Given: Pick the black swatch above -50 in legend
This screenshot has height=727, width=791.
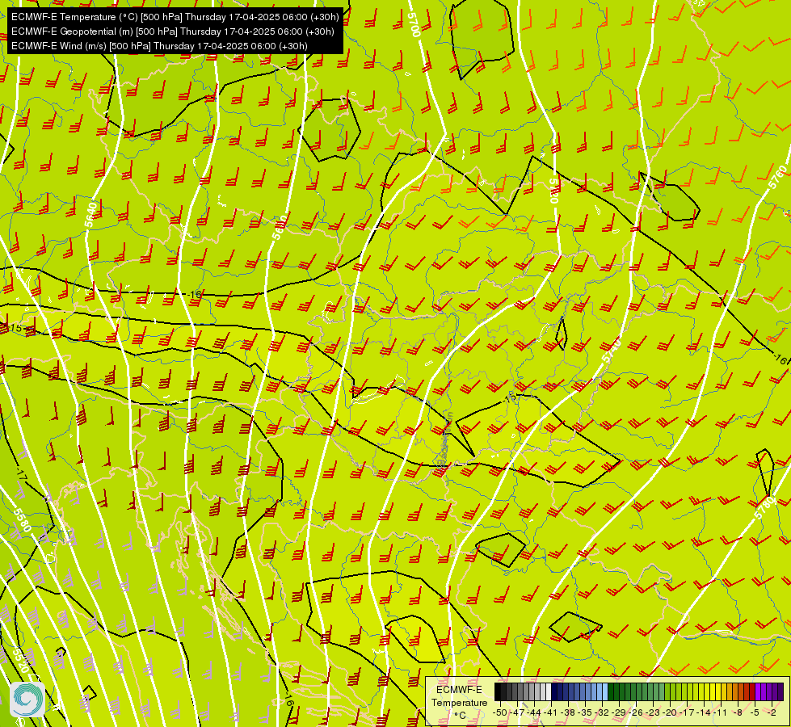Looking at the screenshot, I should 498,691.
